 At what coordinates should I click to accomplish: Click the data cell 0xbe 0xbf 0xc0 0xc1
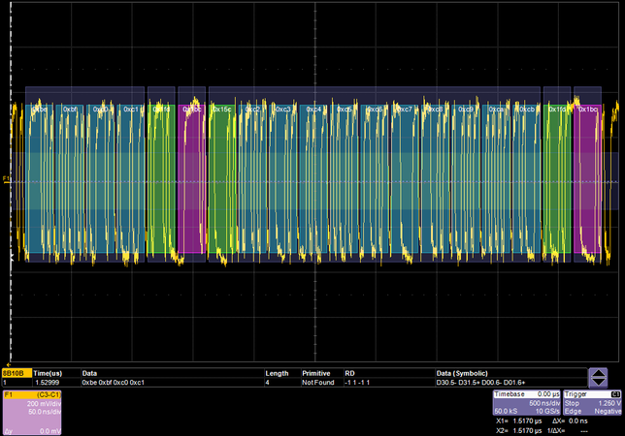click(114, 383)
